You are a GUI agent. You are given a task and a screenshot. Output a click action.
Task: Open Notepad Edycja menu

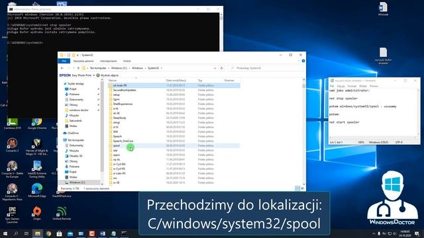(341, 86)
